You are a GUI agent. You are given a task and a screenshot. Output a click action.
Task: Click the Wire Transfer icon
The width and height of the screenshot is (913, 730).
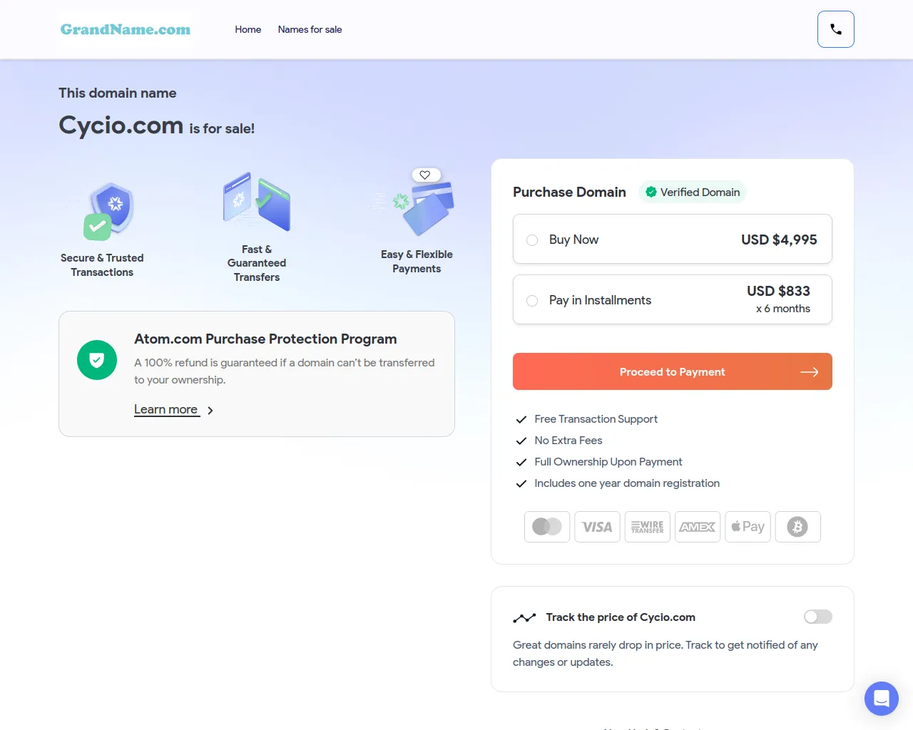coord(647,527)
